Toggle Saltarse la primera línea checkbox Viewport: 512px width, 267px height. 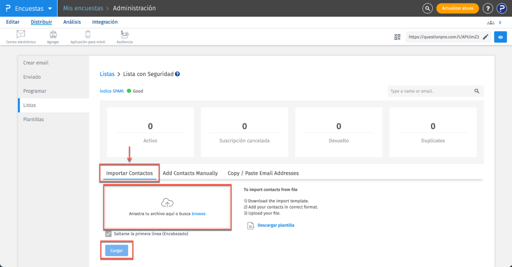coord(108,234)
